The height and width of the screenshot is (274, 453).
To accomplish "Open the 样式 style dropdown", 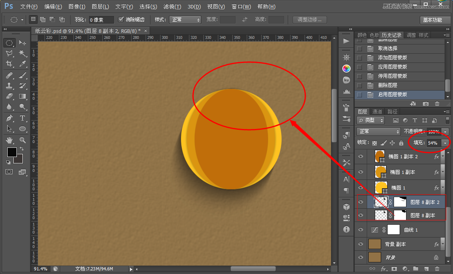I will click(185, 20).
